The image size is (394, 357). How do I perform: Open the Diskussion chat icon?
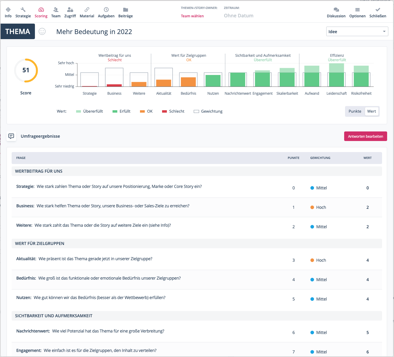click(x=336, y=10)
